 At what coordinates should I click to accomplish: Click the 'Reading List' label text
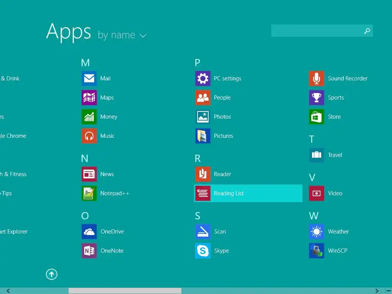click(229, 193)
